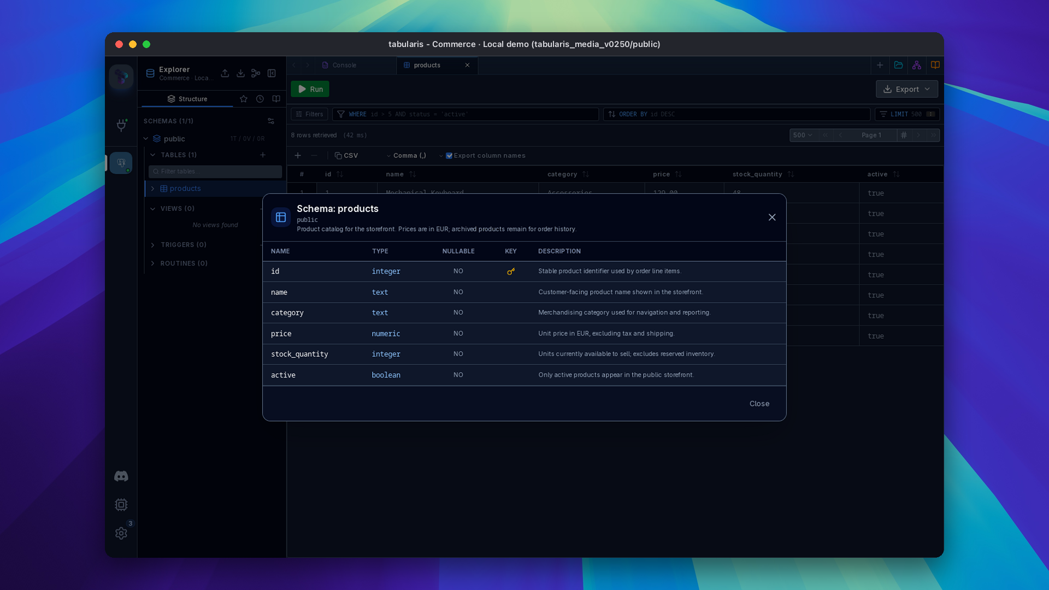Click the orange book icon in tab bar
The width and height of the screenshot is (1049, 590).
935,65
